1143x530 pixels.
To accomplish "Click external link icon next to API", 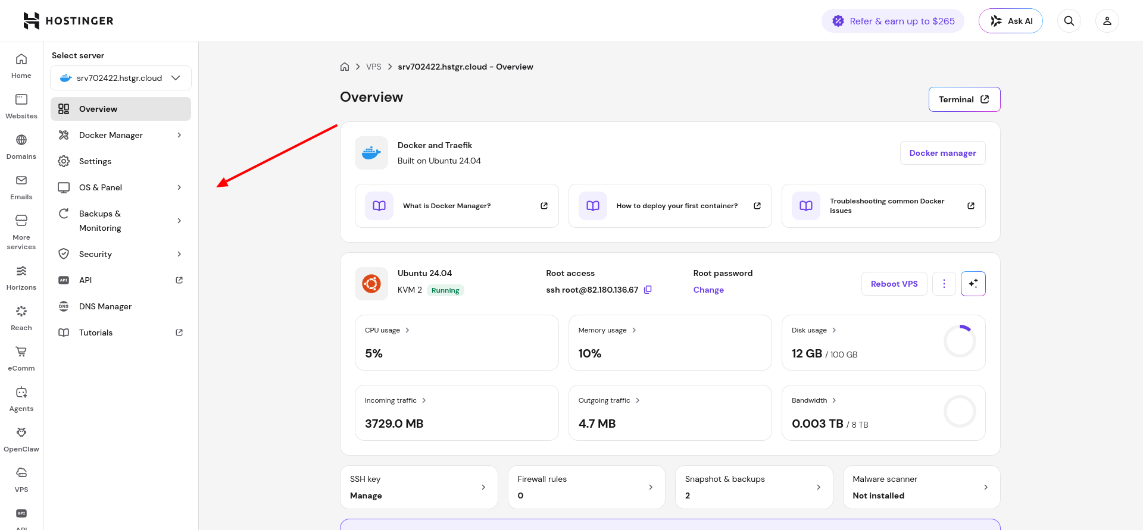I will coord(179,280).
